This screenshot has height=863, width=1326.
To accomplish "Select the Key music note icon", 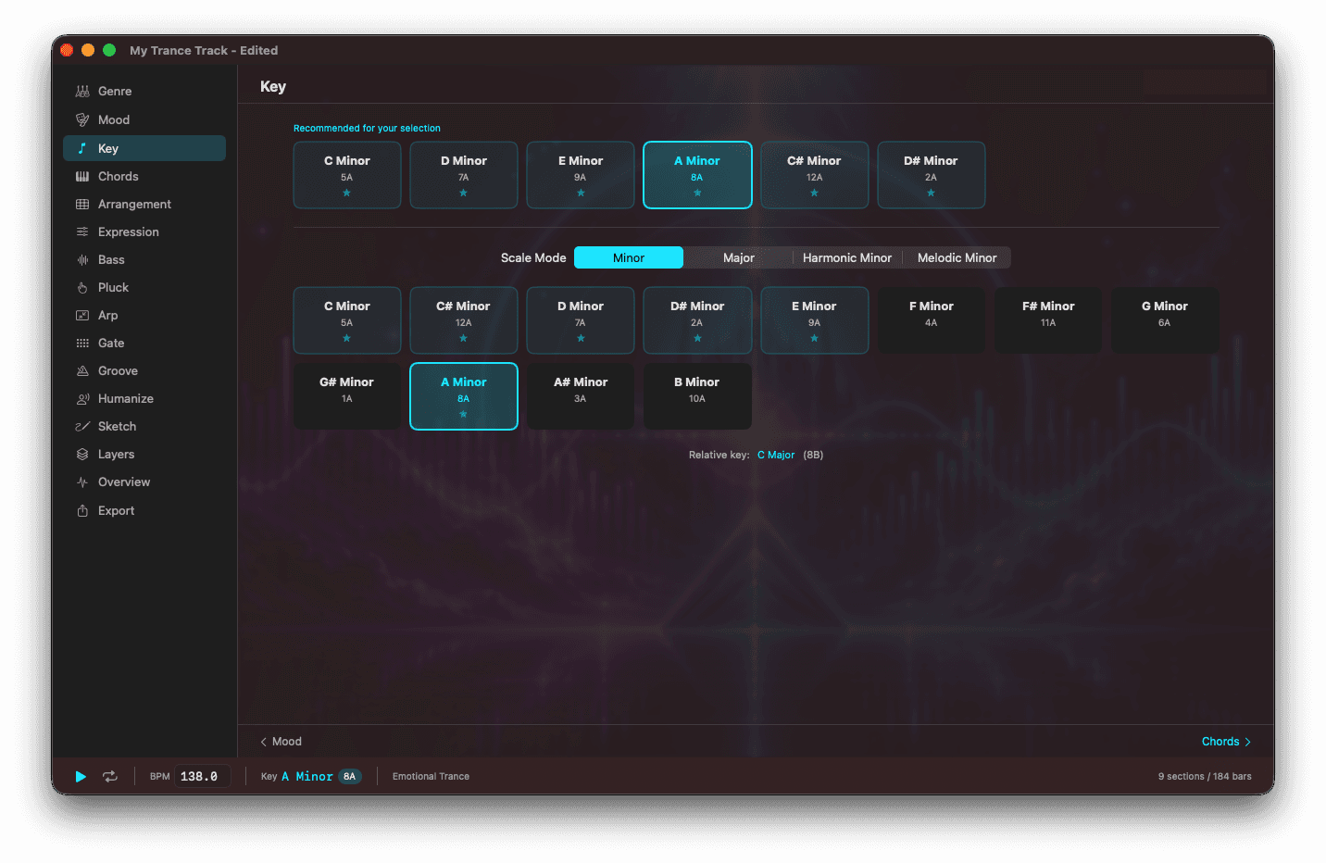I will click(x=82, y=148).
